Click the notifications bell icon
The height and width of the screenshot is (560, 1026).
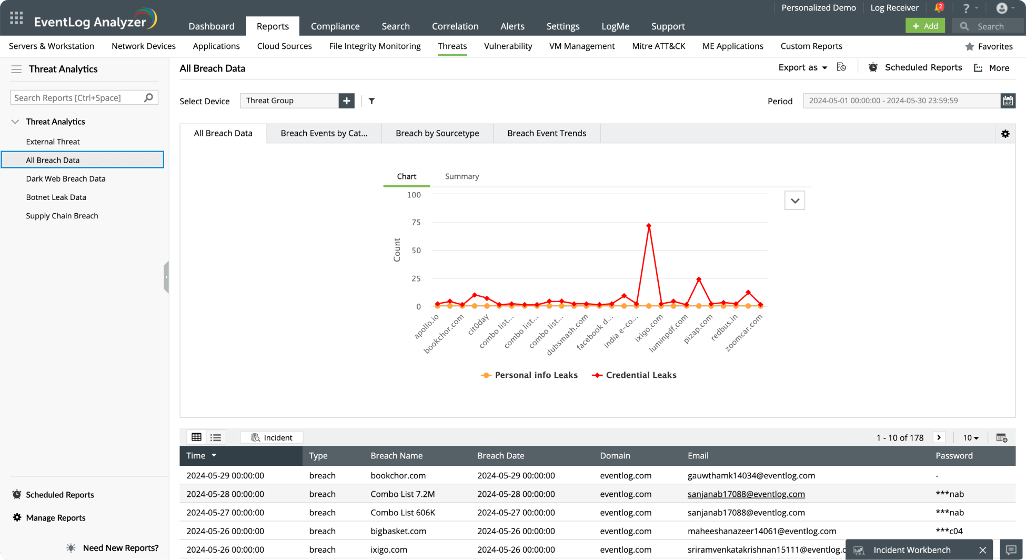[x=938, y=8]
